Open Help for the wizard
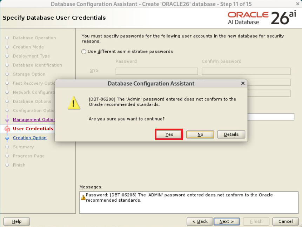Image resolution: width=302 pixels, height=227 pixels. 17,221
